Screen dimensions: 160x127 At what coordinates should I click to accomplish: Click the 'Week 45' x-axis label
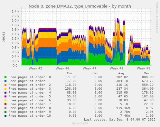(35, 68)
